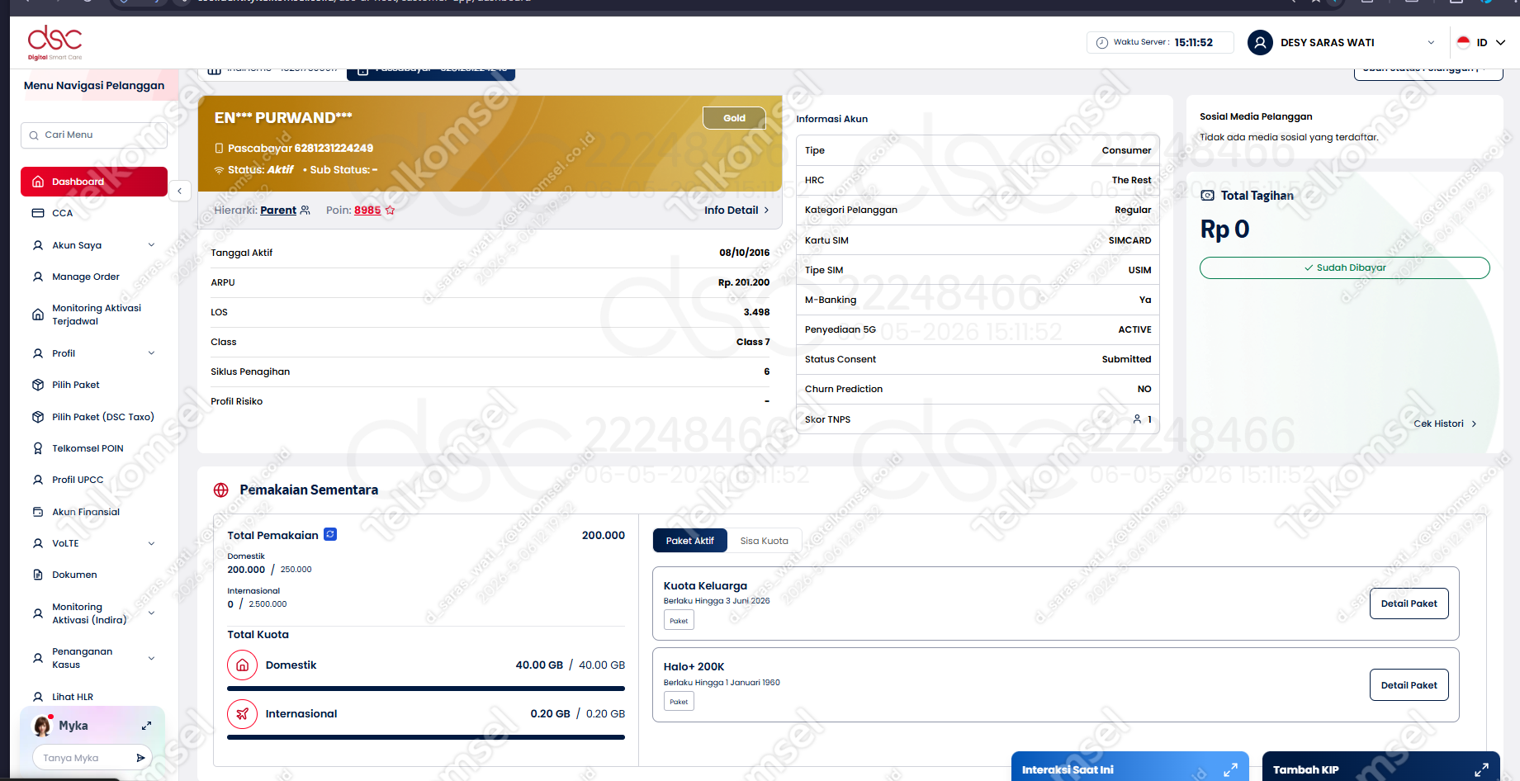
Task: Open the Poin 8985 link
Action: [x=367, y=211]
